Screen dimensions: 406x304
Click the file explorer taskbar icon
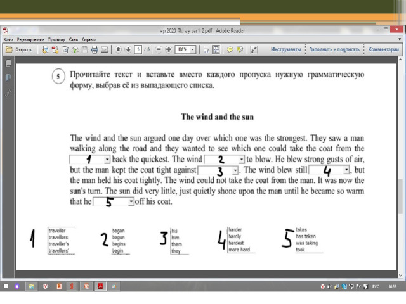(32, 286)
